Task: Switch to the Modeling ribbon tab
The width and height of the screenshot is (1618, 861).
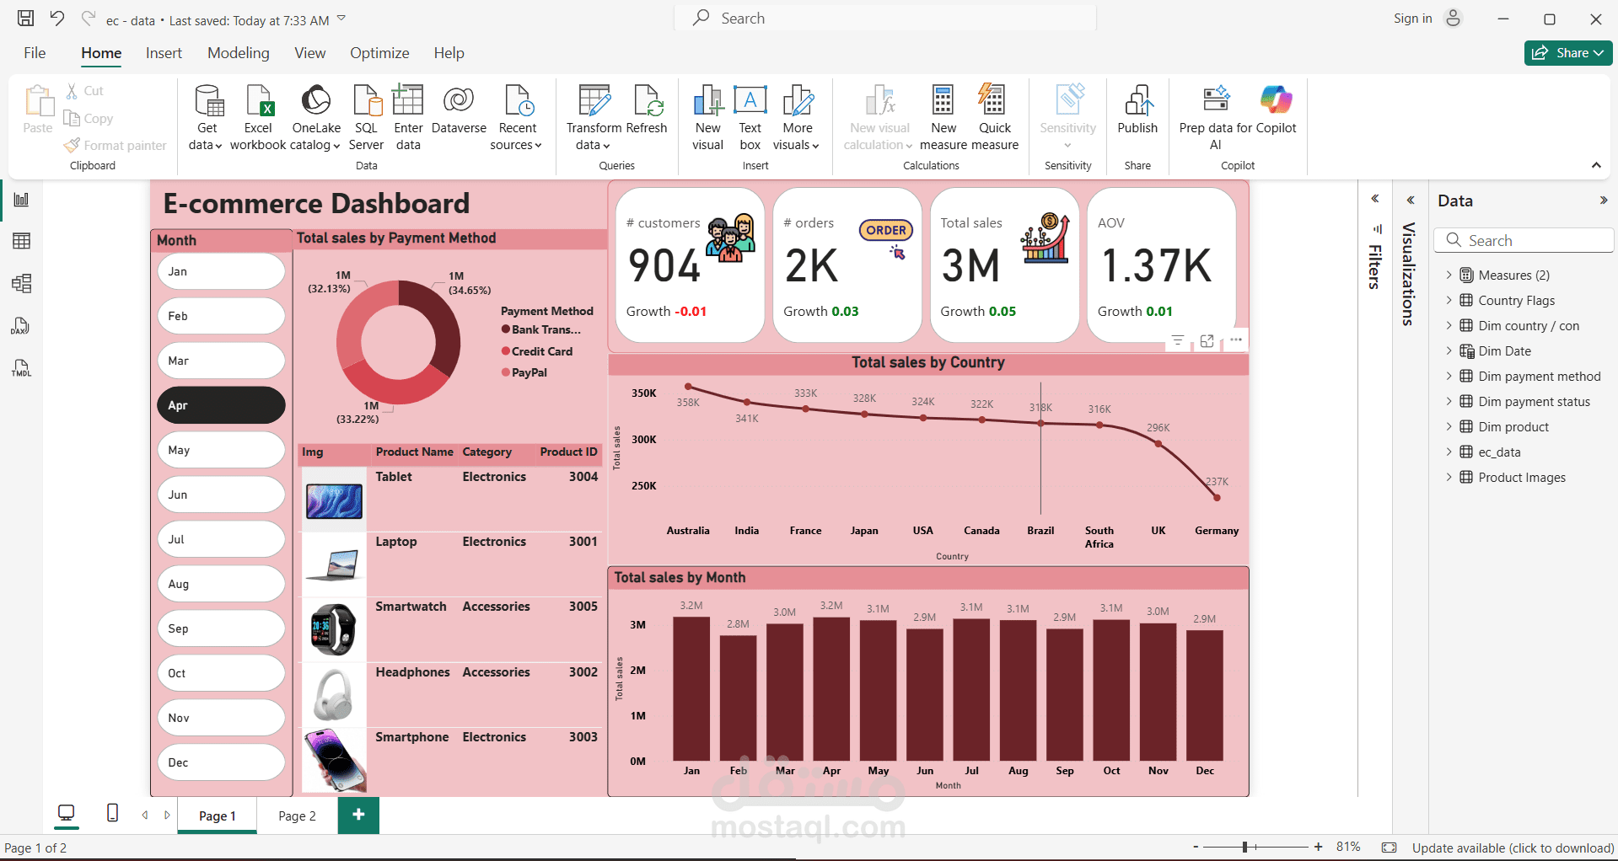Action: [238, 52]
